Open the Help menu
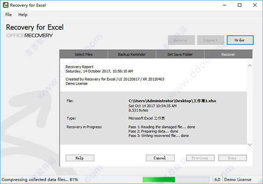 point(23,15)
